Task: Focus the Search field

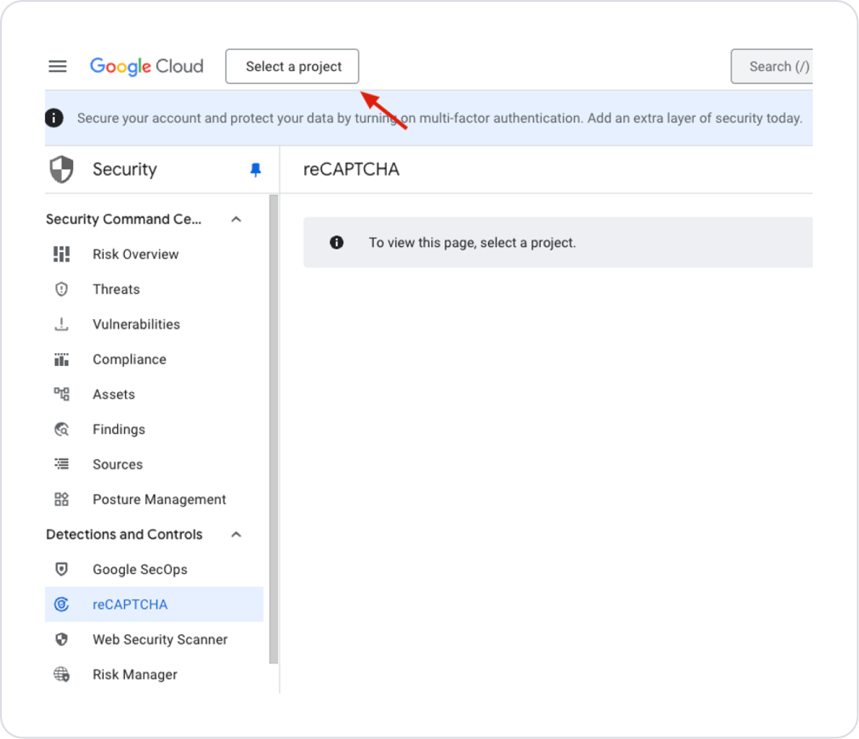Action: click(x=772, y=66)
